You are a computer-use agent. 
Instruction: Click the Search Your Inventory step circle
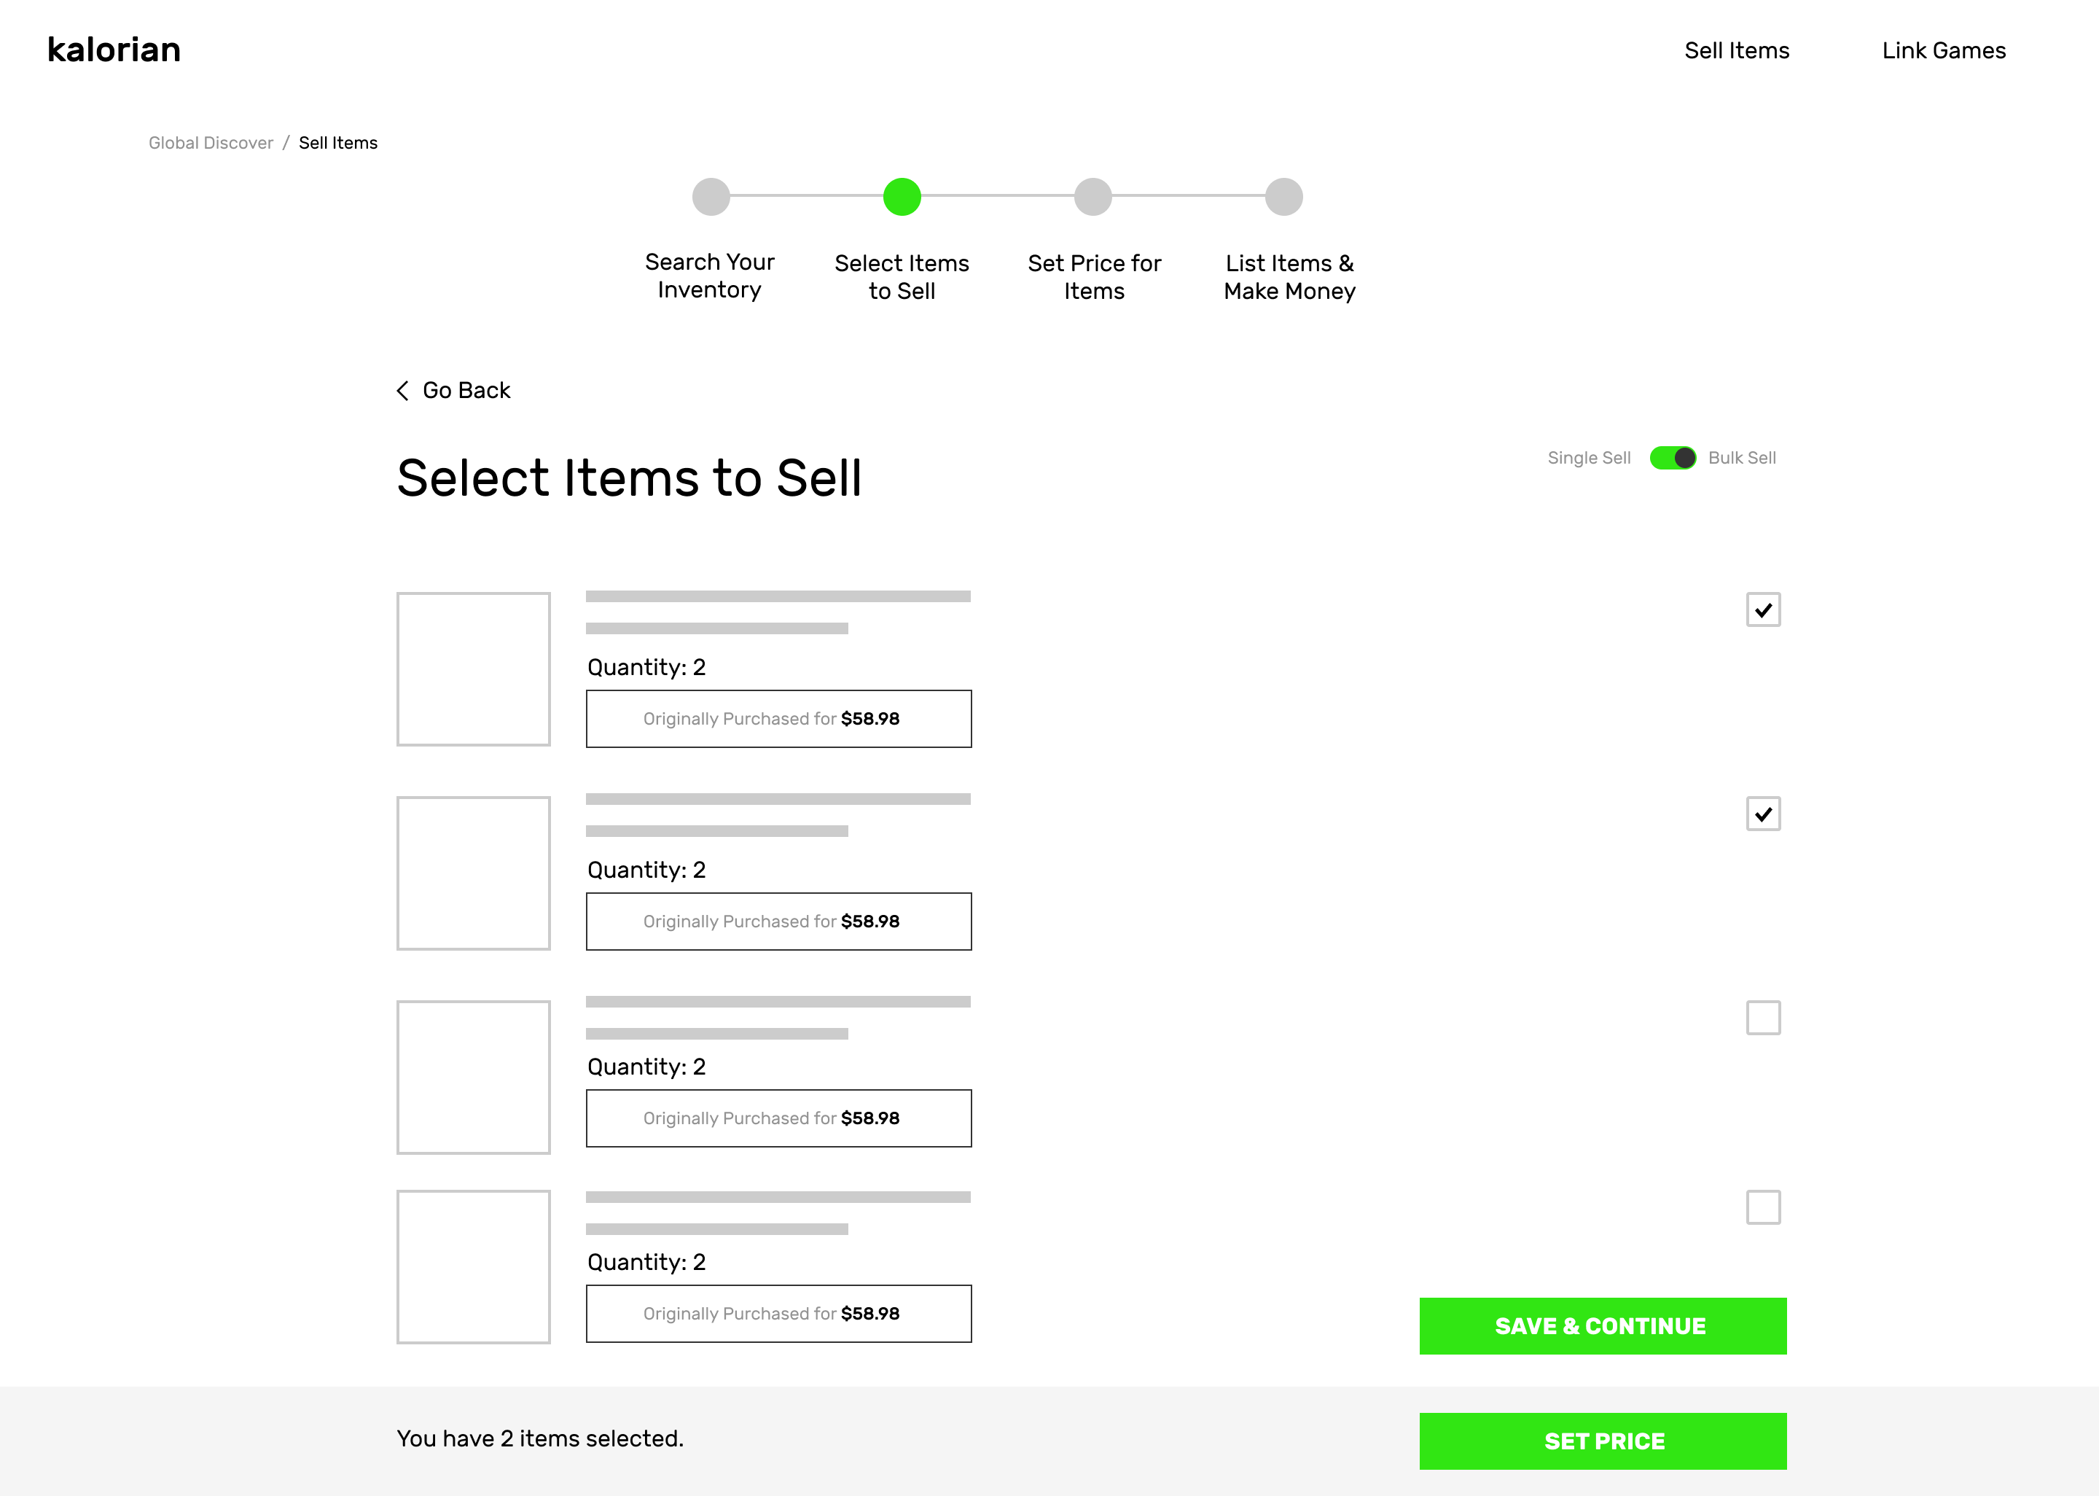pyautogui.click(x=710, y=196)
